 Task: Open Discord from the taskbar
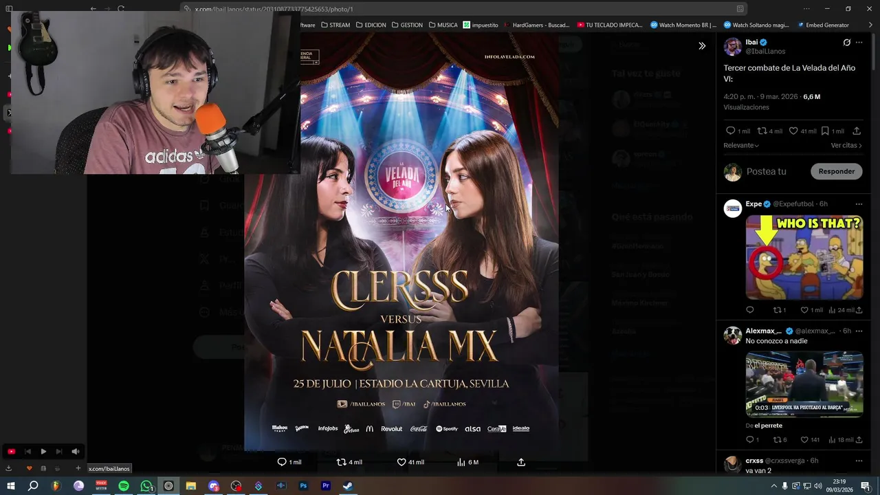[x=214, y=486]
